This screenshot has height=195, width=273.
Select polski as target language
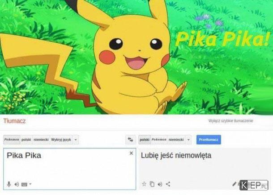pos(145,140)
